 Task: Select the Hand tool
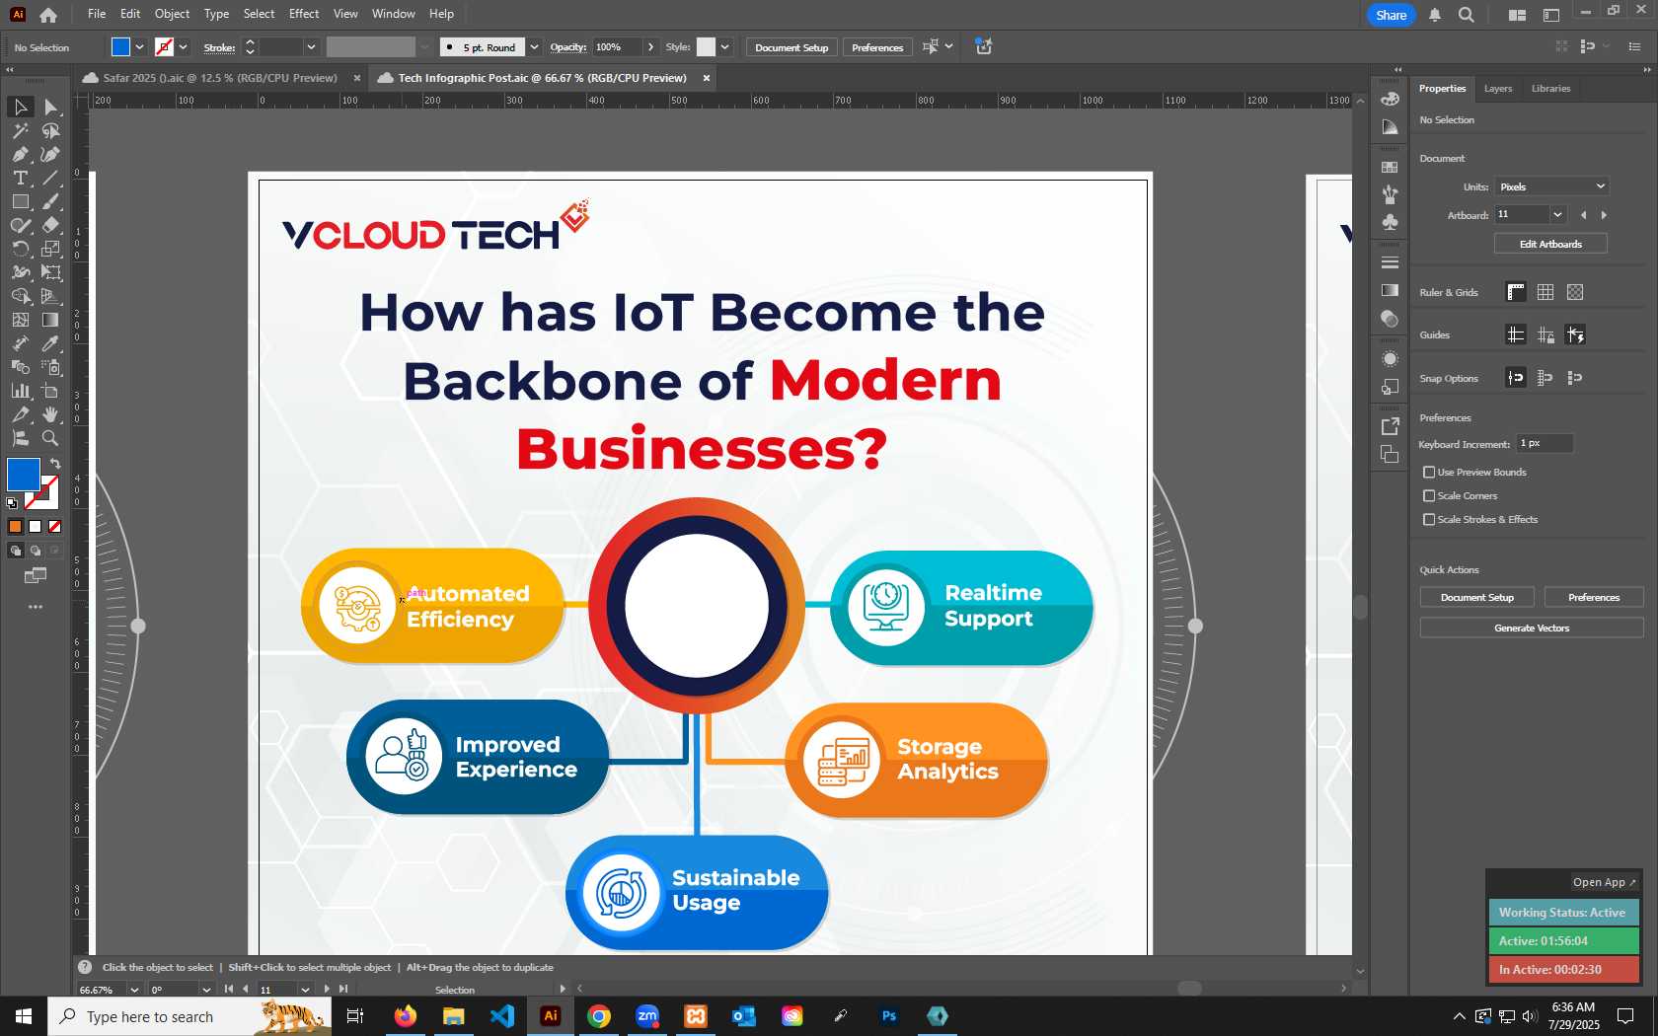pos(50,414)
